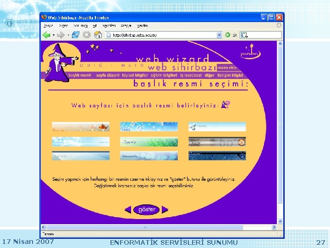330x248 pixels.
Task: Choose the orange goldfish header image
Action: click(81, 127)
